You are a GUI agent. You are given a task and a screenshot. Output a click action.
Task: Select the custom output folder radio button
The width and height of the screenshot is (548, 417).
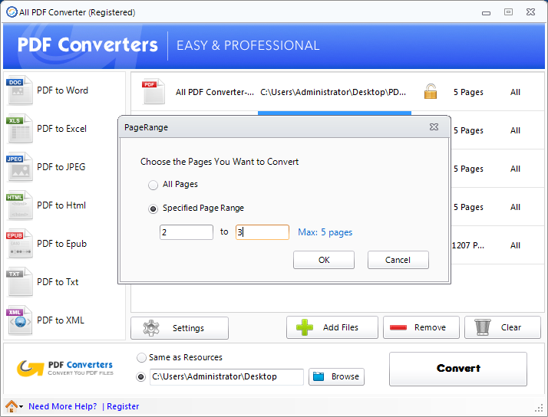[x=141, y=377]
